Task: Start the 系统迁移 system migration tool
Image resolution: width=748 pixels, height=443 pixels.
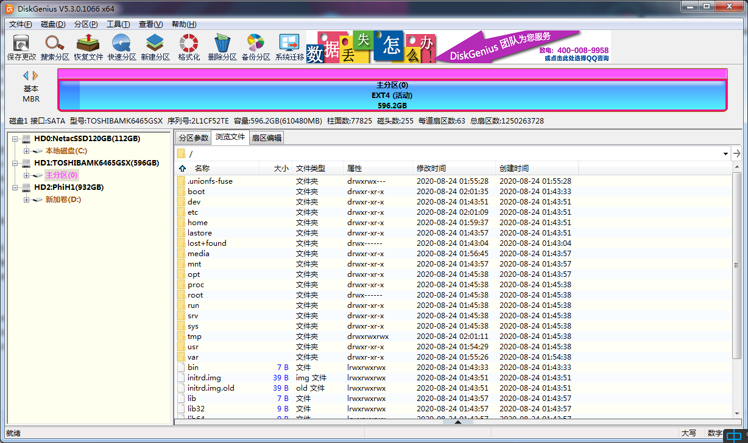Action: click(x=289, y=47)
